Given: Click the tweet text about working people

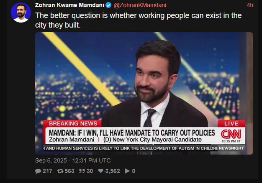Looking at the screenshot, I should pos(139,20).
